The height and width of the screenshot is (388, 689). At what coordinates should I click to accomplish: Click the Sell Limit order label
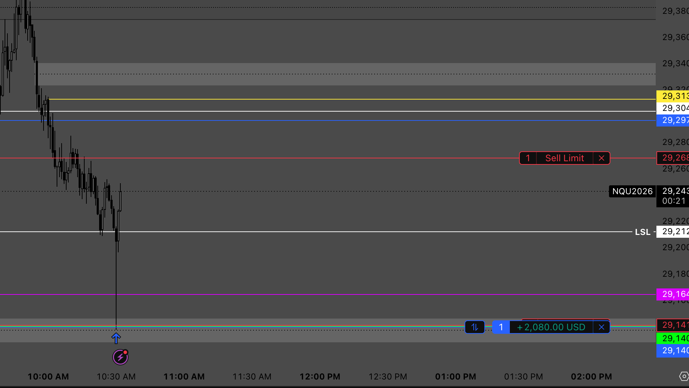pyautogui.click(x=564, y=158)
